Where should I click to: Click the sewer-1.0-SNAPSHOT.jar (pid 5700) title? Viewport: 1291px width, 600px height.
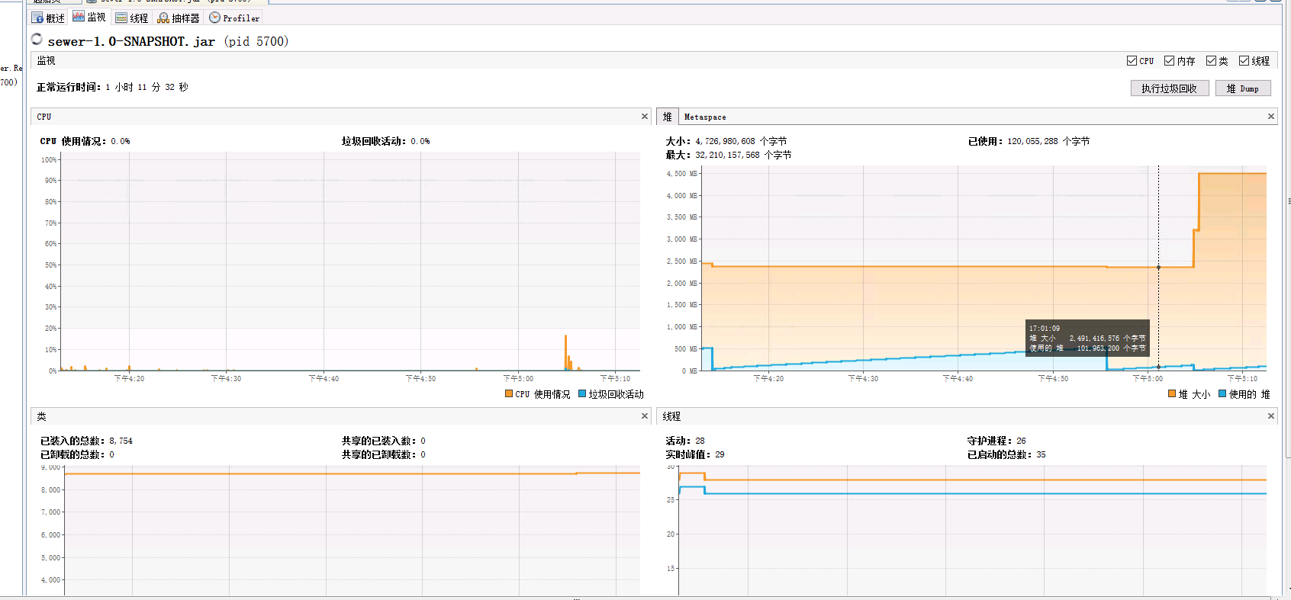point(168,41)
